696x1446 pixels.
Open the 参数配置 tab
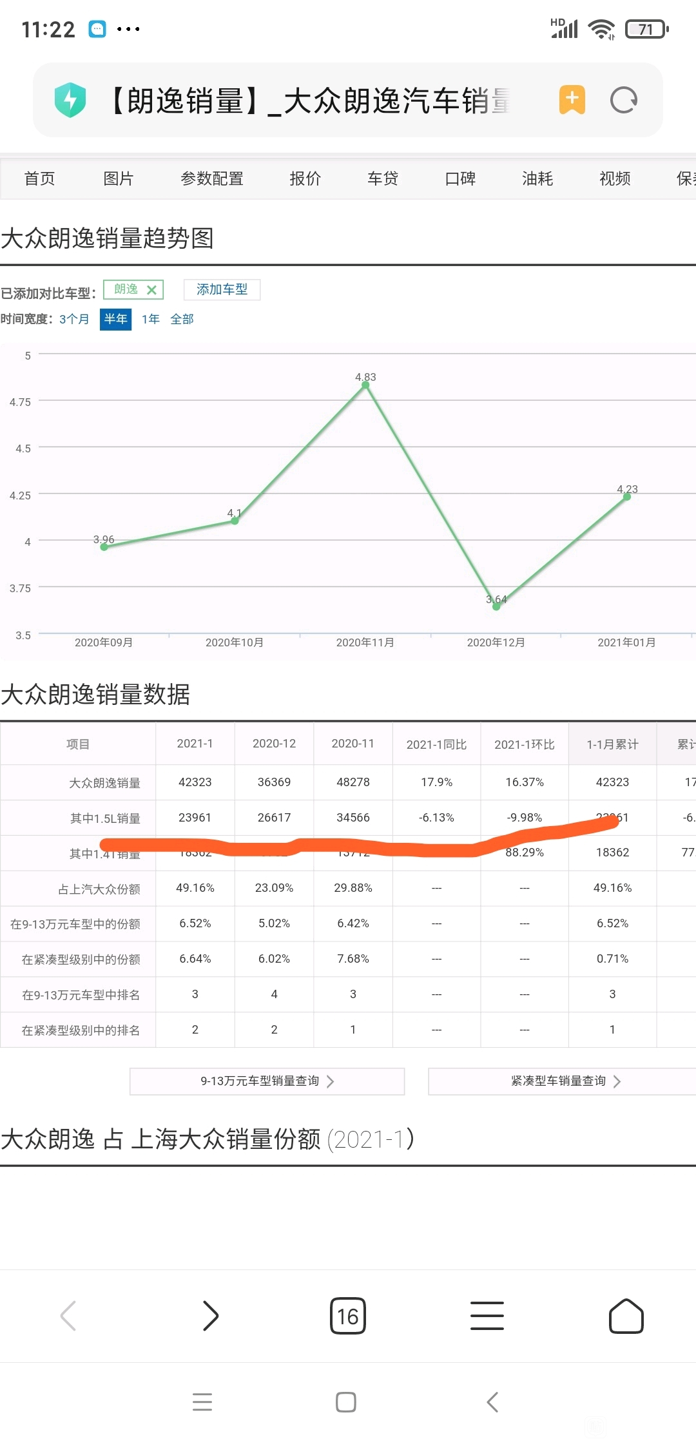pos(212,178)
